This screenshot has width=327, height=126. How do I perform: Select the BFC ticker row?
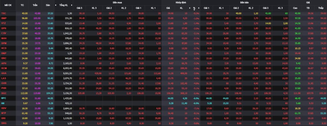[163, 98]
